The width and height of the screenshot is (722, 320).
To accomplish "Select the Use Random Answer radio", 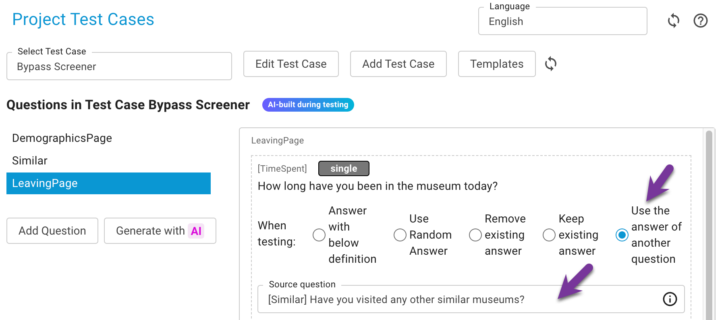I will (400, 235).
